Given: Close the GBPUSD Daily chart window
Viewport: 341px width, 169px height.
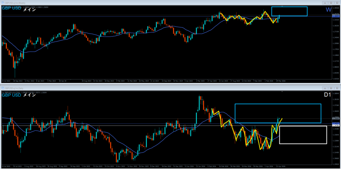Looking at the screenshot, I should [x=337, y=88].
